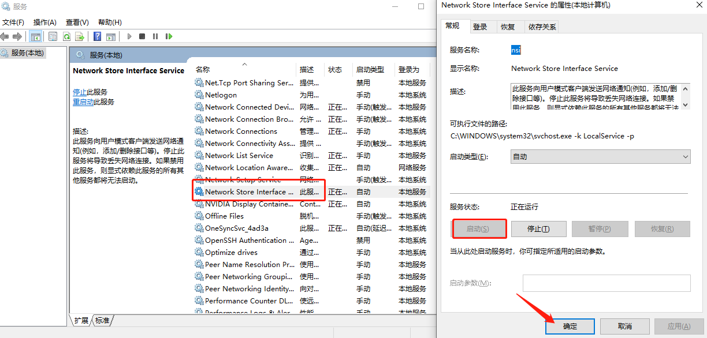Start the service with the toolbar play icon

[129, 36]
